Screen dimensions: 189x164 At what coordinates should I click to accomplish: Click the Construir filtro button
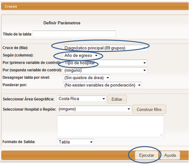[149, 109]
